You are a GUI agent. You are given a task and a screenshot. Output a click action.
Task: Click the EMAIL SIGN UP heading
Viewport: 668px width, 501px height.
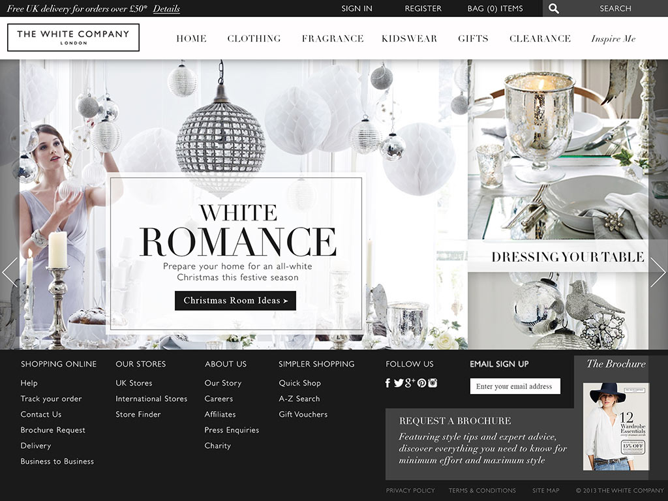point(499,364)
